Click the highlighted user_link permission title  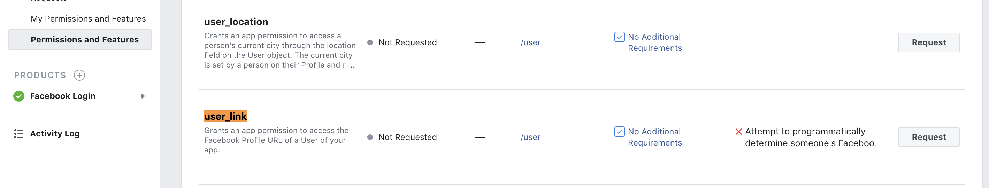(x=225, y=116)
